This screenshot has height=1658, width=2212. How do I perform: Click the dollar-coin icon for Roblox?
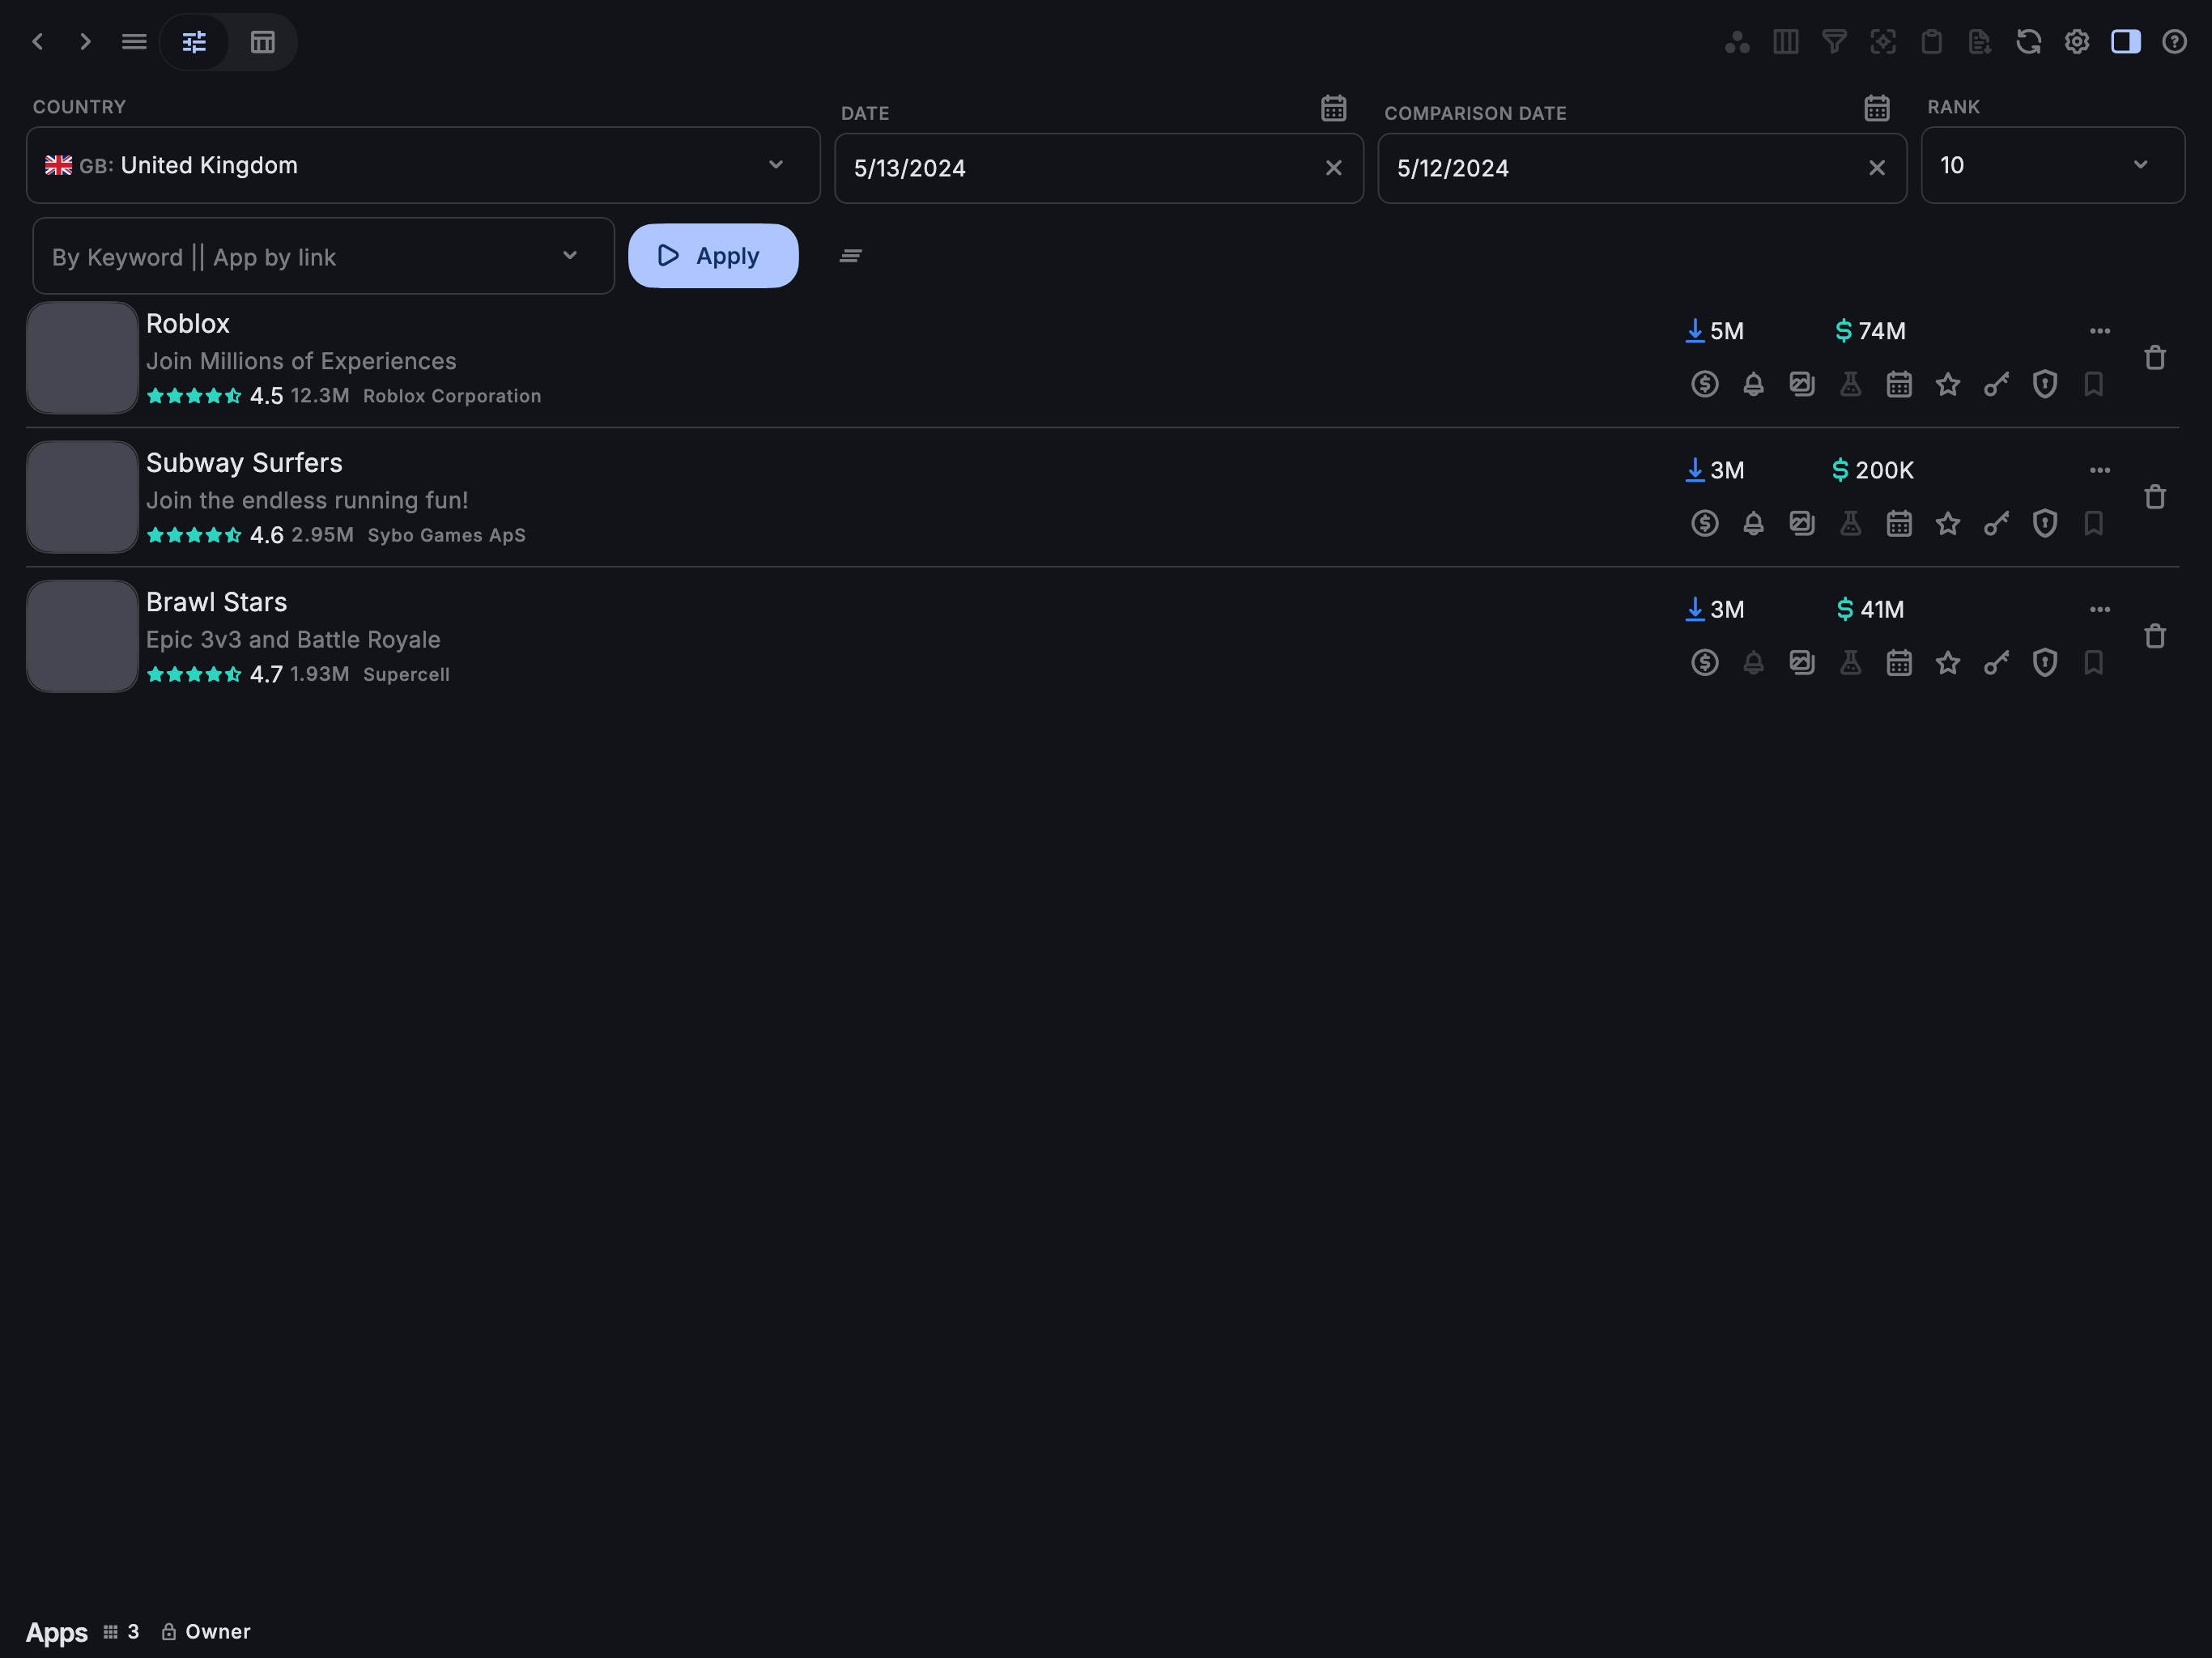coord(1705,384)
